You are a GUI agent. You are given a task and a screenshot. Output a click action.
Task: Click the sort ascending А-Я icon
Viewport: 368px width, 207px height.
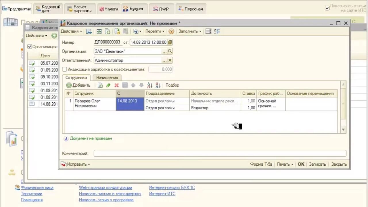click(149, 85)
